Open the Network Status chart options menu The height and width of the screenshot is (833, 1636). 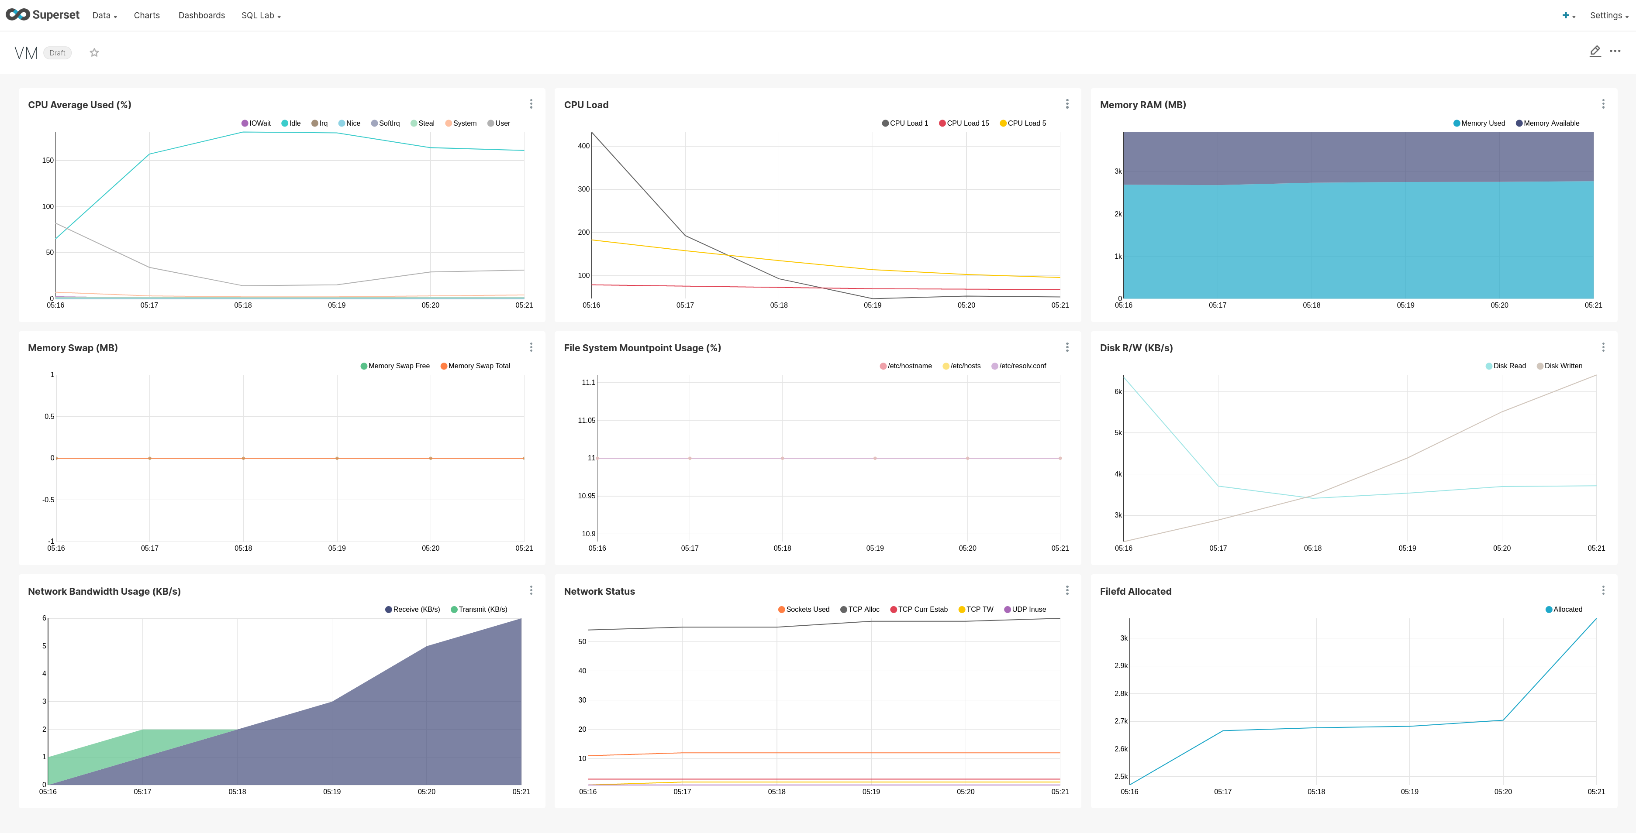point(1067,590)
